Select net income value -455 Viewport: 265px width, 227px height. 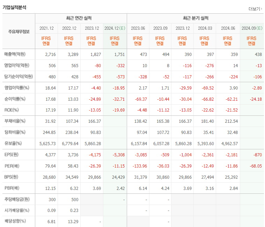click(x=97, y=77)
